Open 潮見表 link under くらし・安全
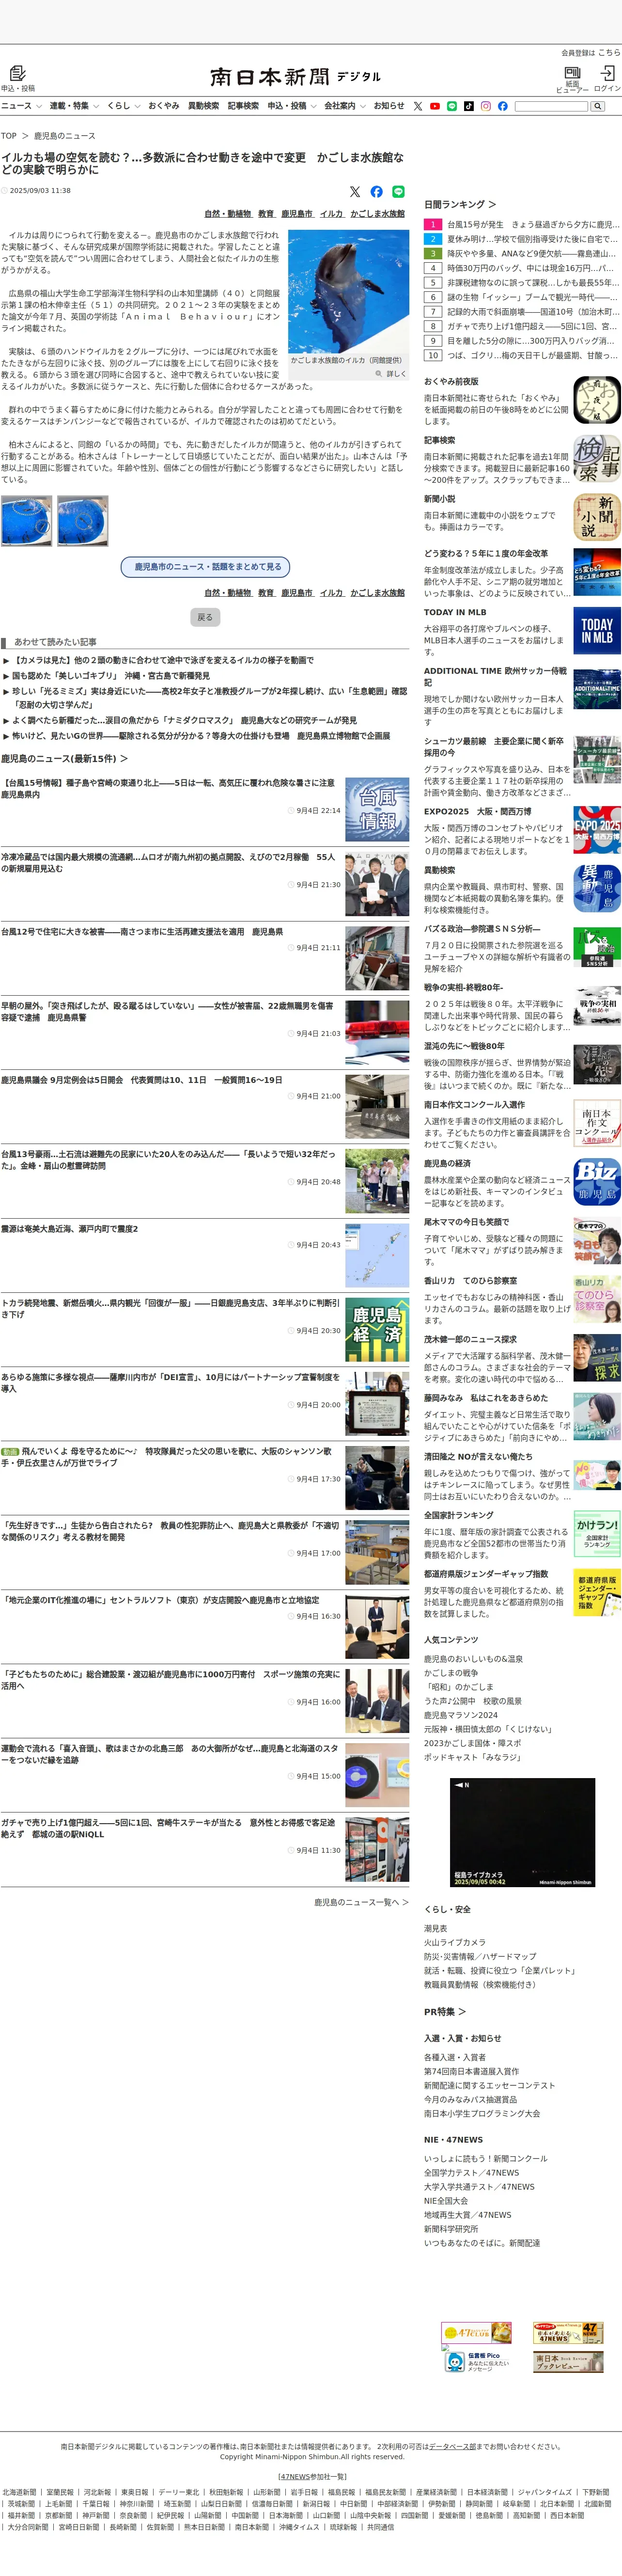Image resolution: width=622 pixels, height=2576 pixels. [x=435, y=1928]
